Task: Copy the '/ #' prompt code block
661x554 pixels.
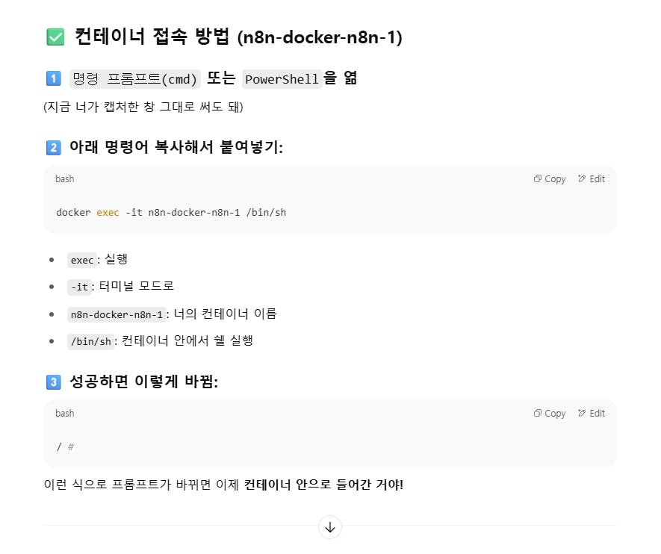Action: point(549,414)
